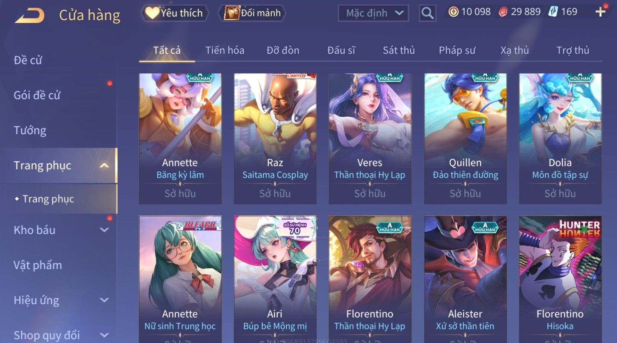
Task: Switch to the Tiến hóa tab
Action: coord(225,50)
